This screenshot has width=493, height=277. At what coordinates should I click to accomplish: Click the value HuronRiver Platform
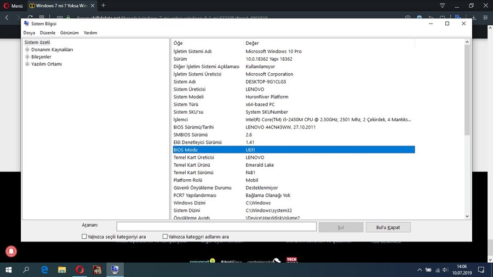(x=267, y=97)
